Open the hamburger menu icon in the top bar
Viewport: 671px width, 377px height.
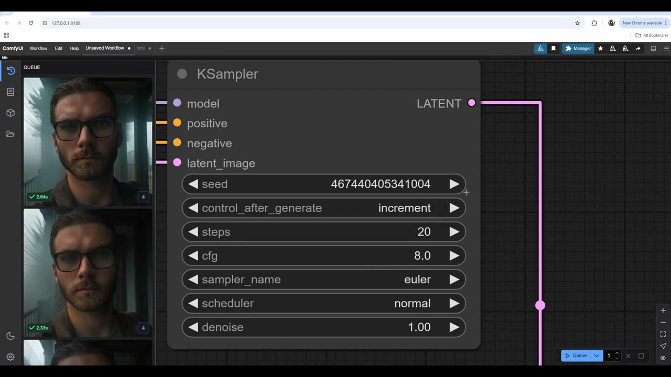[666, 48]
